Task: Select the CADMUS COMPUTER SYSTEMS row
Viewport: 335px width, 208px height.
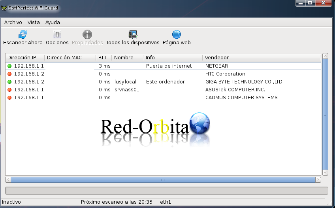Action: click(x=241, y=98)
